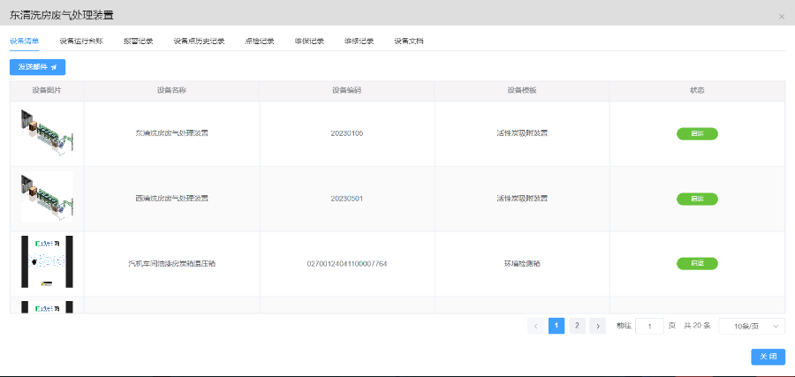Click the 东清洗房废气处理装置 device thumbnail
The height and width of the screenshot is (377, 795).
coord(47,133)
